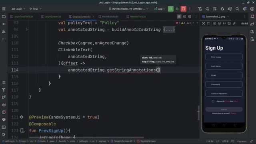Zoom out on the image preview
This screenshot has width=256, height=144.
(x=220, y=24)
